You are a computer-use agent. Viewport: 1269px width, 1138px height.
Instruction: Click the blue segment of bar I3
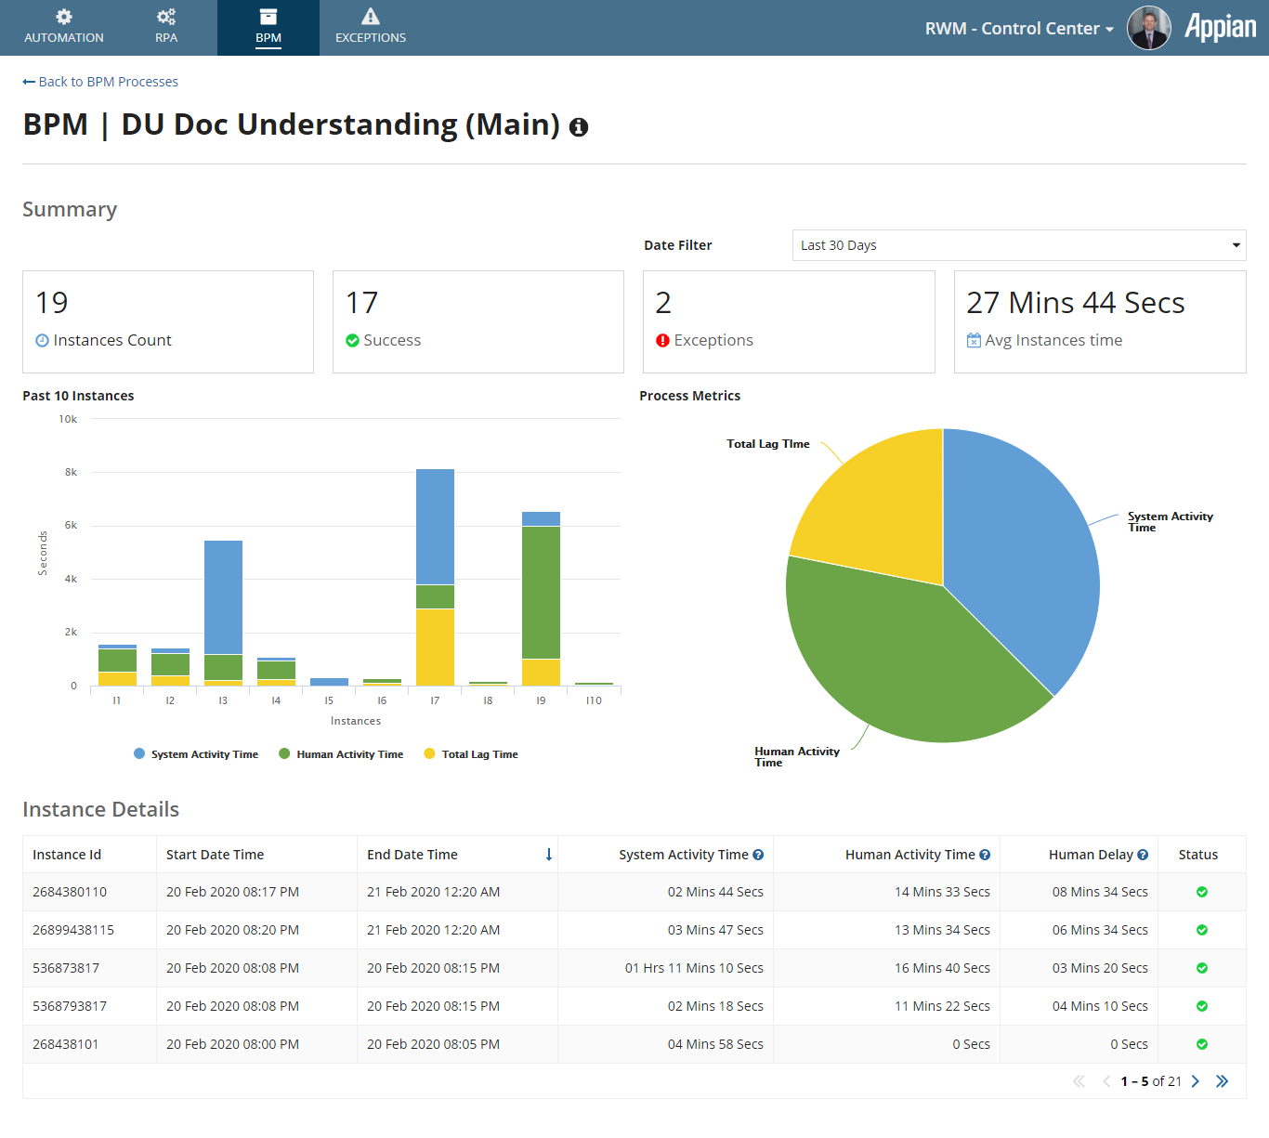[x=223, y=597]
